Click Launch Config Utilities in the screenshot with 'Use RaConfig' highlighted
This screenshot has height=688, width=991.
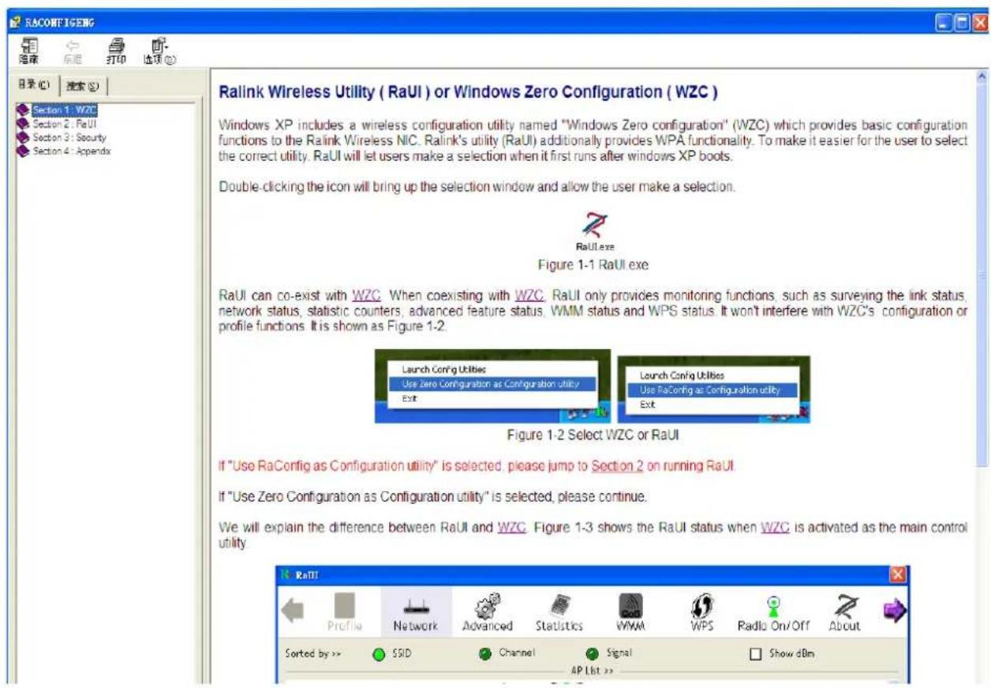pos(682,376)
